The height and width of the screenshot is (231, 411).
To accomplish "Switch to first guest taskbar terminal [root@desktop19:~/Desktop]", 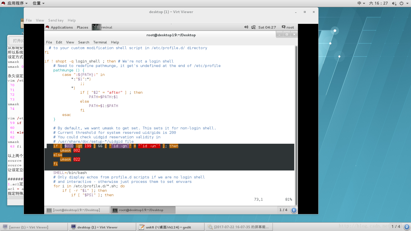I will tap(77, 210).
